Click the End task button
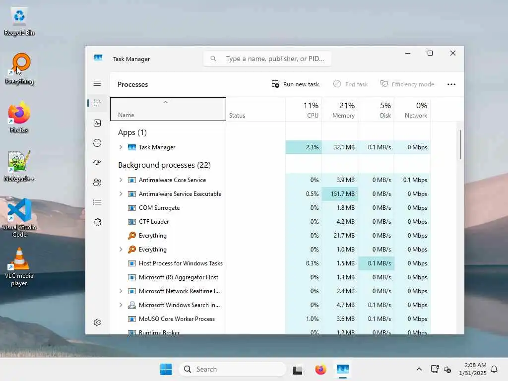508x381 pixels. click(x=350, y=84)
